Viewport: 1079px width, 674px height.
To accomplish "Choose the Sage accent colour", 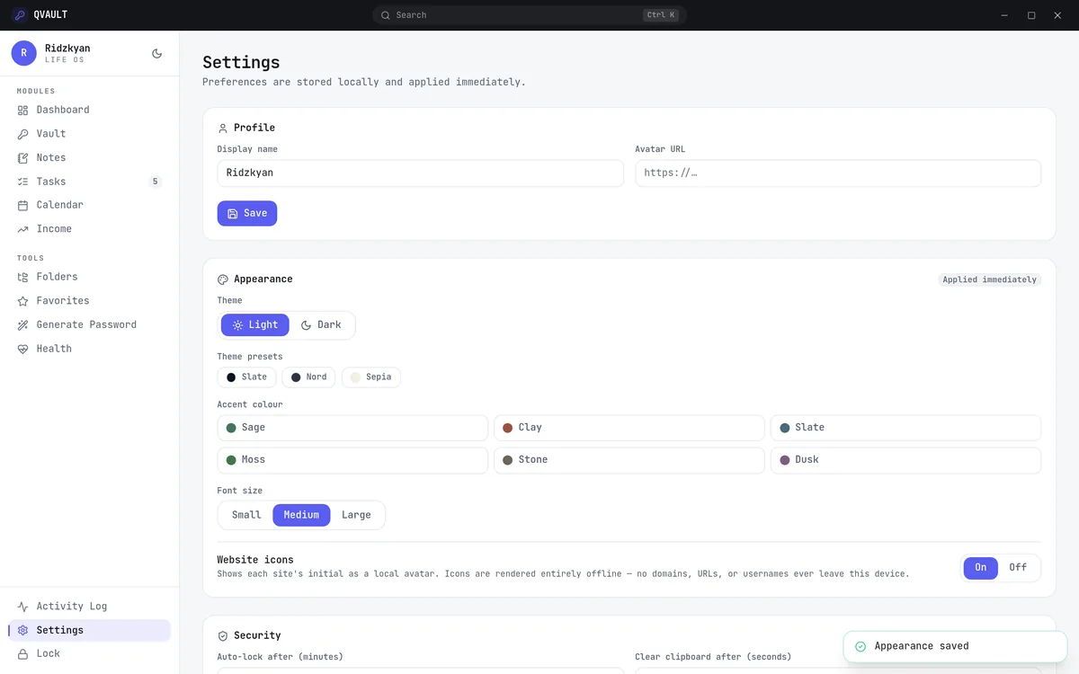I will tap(352, 428).
